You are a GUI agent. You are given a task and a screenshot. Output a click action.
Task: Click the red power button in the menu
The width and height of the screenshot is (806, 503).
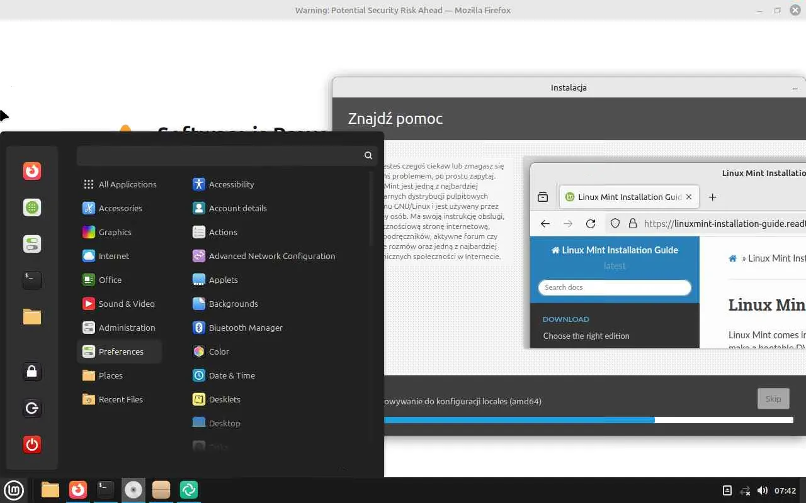(x=32, y=445)
